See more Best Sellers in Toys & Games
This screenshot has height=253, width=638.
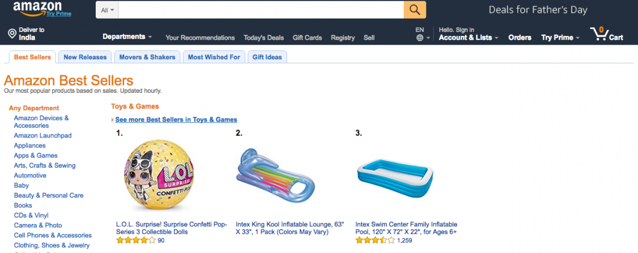click(176, 120)
